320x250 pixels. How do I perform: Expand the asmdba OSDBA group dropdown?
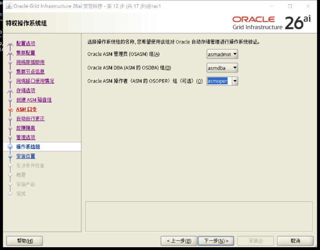click(x=235, y=68)
